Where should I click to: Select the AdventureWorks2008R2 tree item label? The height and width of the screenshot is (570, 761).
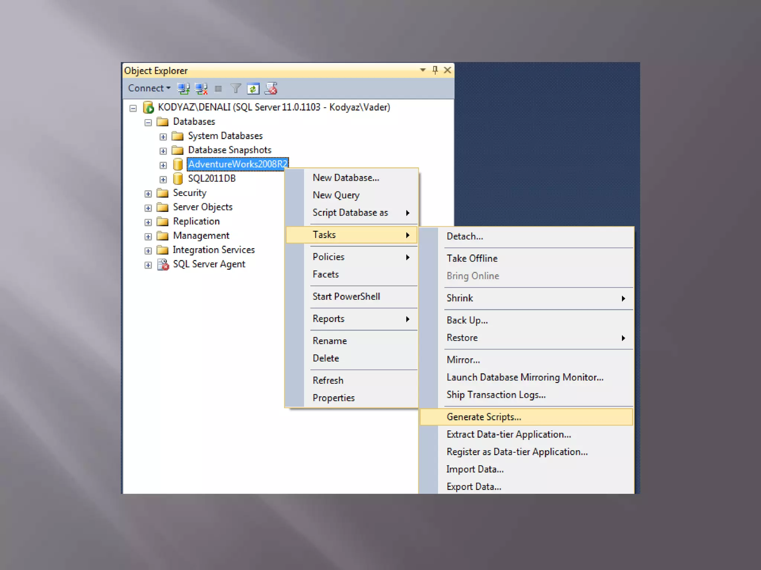[x=238, y=164]
